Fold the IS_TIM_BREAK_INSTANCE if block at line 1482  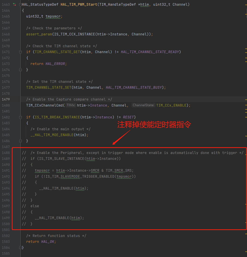[x=20, y=117]
